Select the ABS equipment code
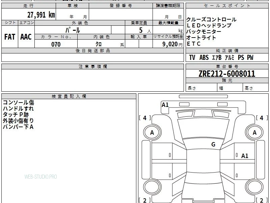The image size is (270, 203). [x=204, y=58]
